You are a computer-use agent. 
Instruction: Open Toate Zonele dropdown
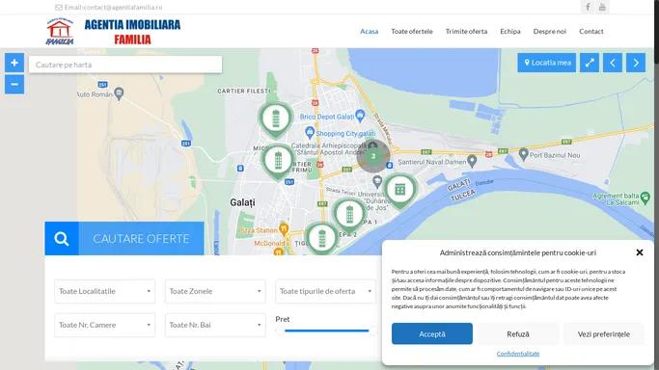[x=215, y=291]
